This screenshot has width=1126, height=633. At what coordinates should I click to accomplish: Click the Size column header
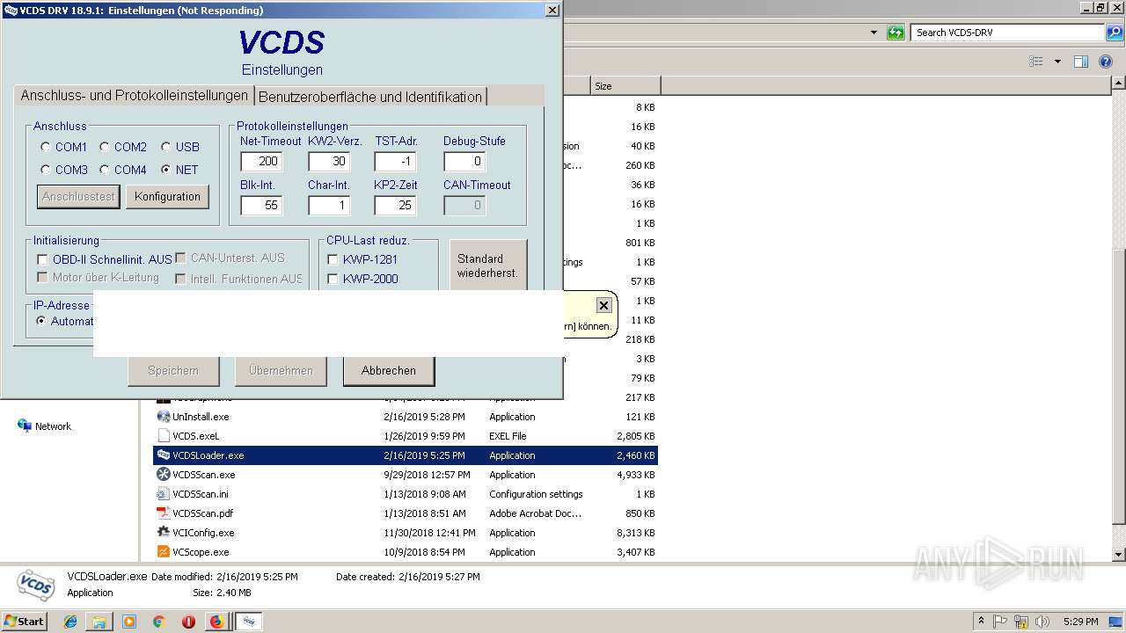(625, 86)
